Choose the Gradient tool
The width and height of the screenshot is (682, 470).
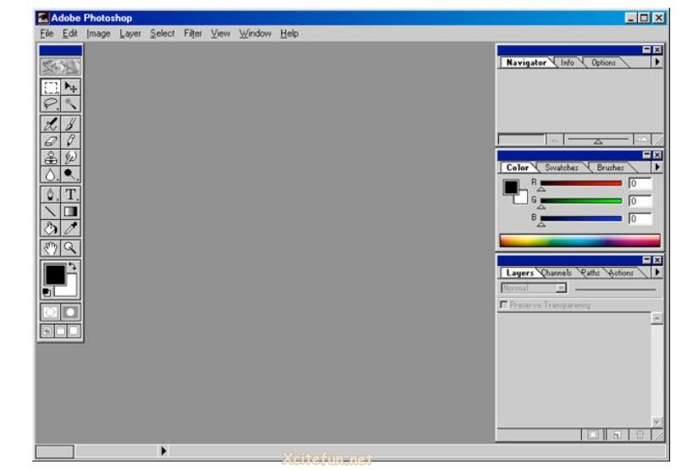point(70,212)
